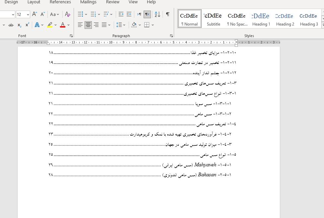Open the Font Color swatch dropdown
The image size is (324, 218).
[x=68, y=25]
